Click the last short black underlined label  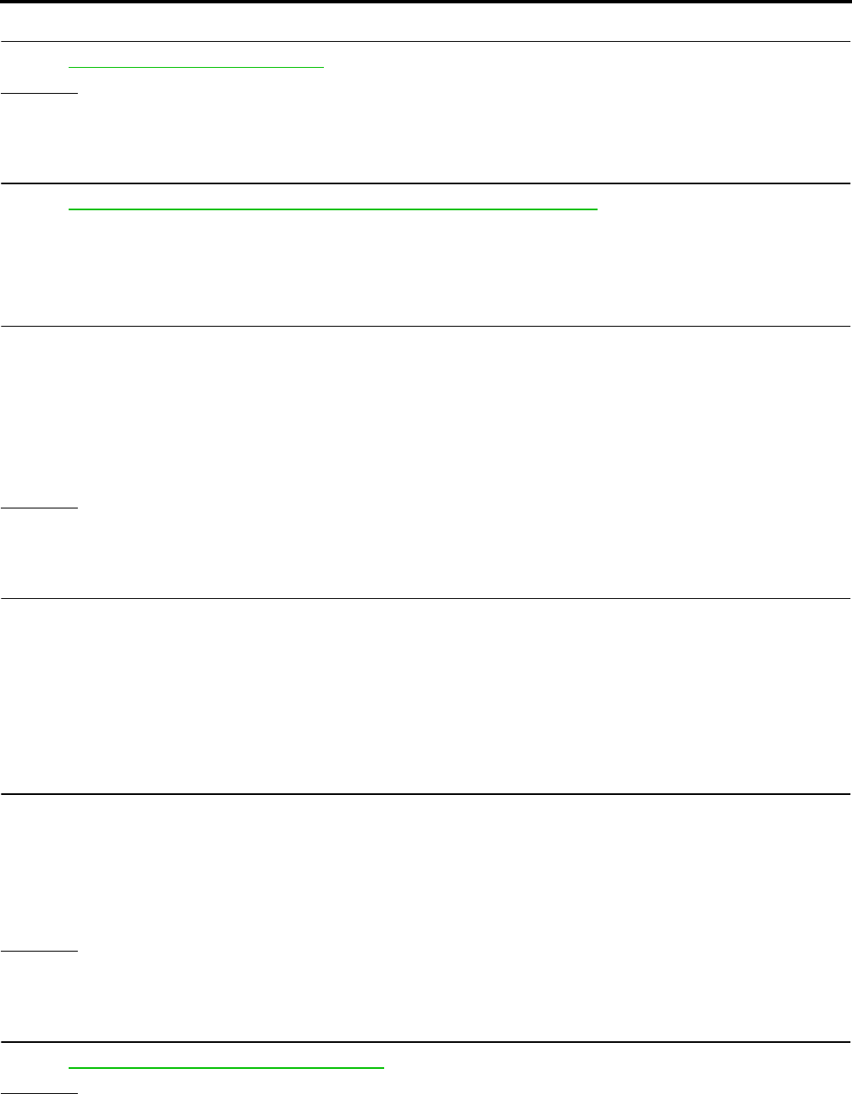[x=38, y=1093]
